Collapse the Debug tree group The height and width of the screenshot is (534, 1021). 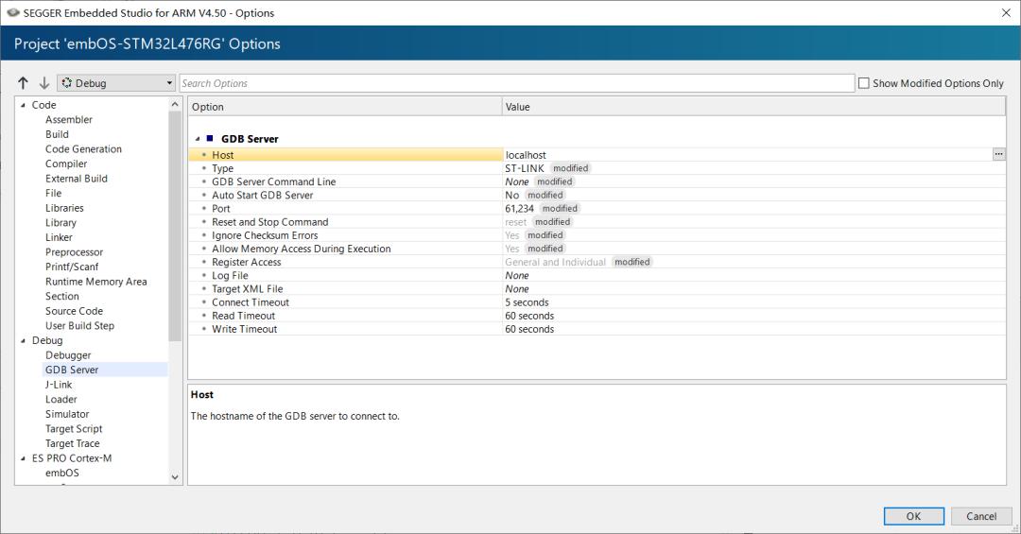point(23,340)
